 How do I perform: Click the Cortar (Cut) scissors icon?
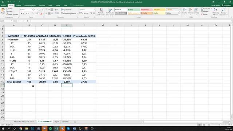(x=7, y=9)
